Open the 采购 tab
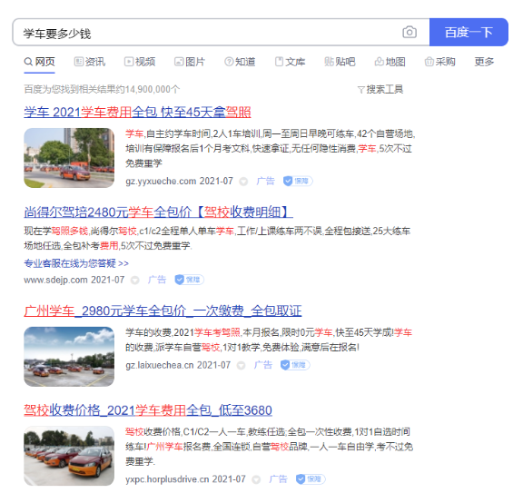 pos(440,62)
